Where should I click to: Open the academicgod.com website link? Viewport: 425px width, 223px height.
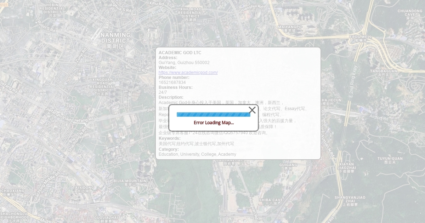(x=188, y=73)
